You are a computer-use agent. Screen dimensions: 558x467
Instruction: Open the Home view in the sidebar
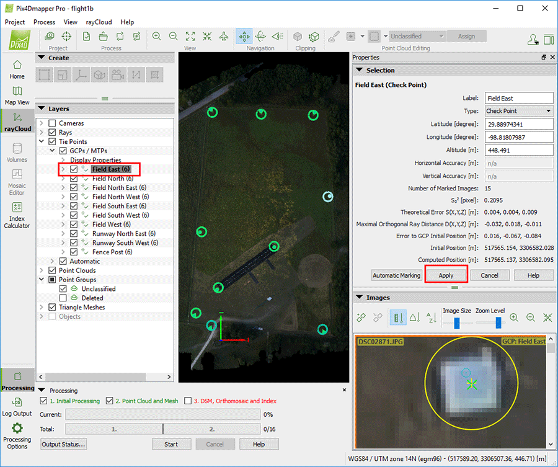click(17, 68)
